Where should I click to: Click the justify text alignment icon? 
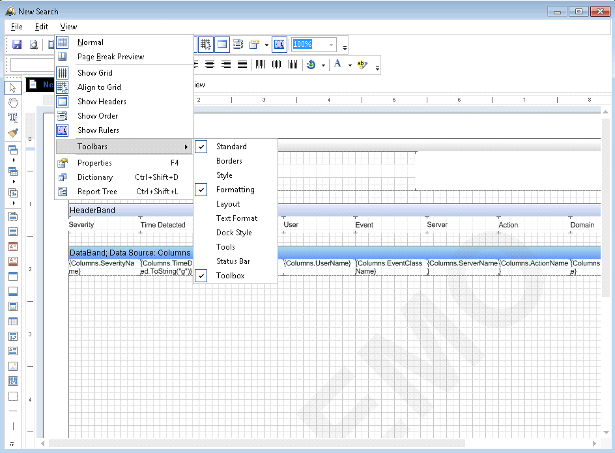pos(242,65)
